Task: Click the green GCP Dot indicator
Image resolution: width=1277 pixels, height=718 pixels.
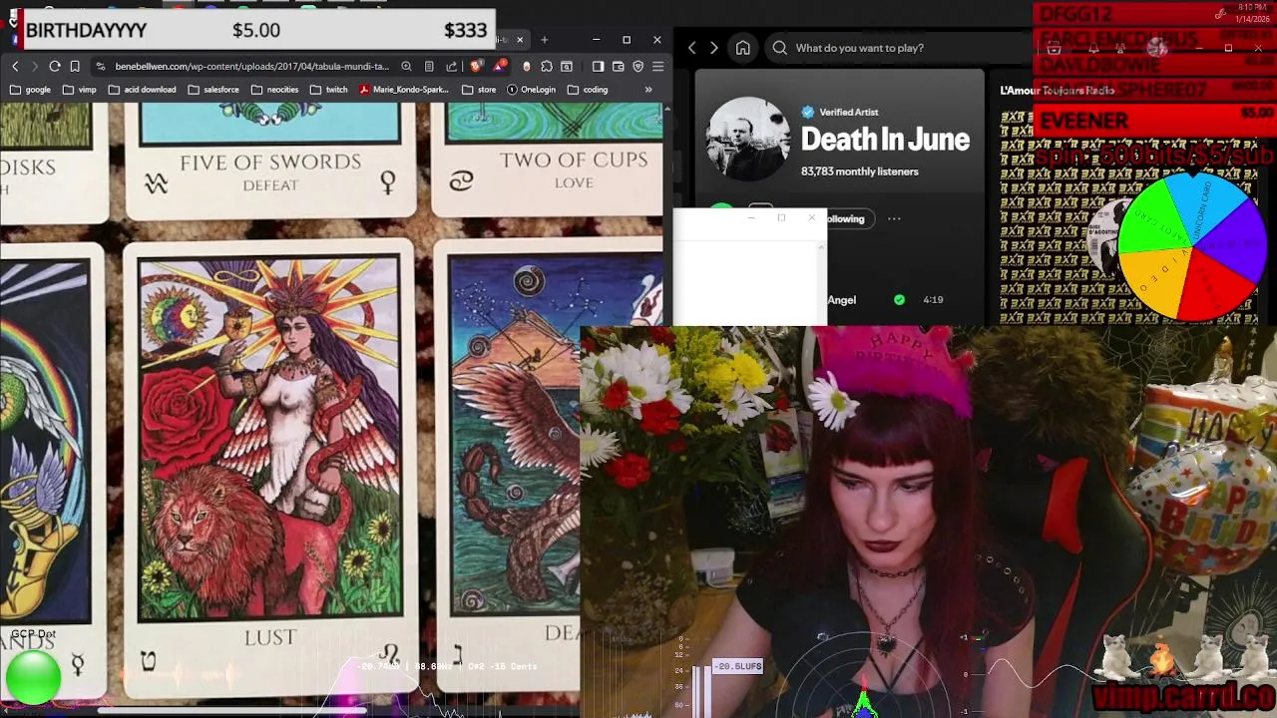Action: pyautogui.click(x=33, y=675)
